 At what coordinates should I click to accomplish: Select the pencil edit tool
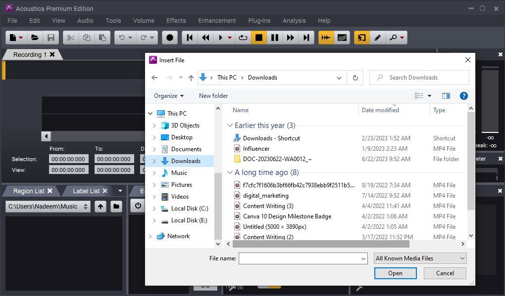coord(377,38)
